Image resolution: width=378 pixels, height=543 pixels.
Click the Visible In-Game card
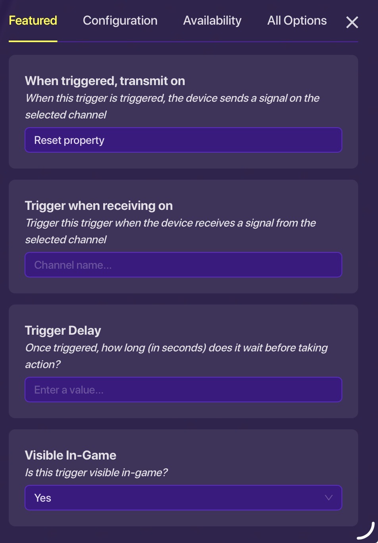tap(183, 477)
